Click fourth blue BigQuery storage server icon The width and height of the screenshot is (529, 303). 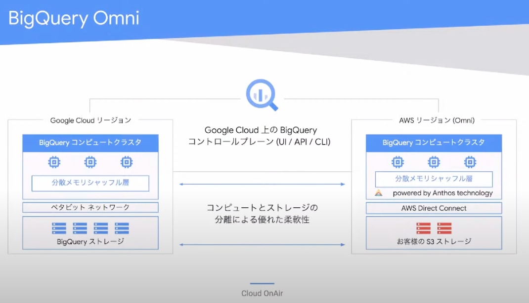point(122,228)
